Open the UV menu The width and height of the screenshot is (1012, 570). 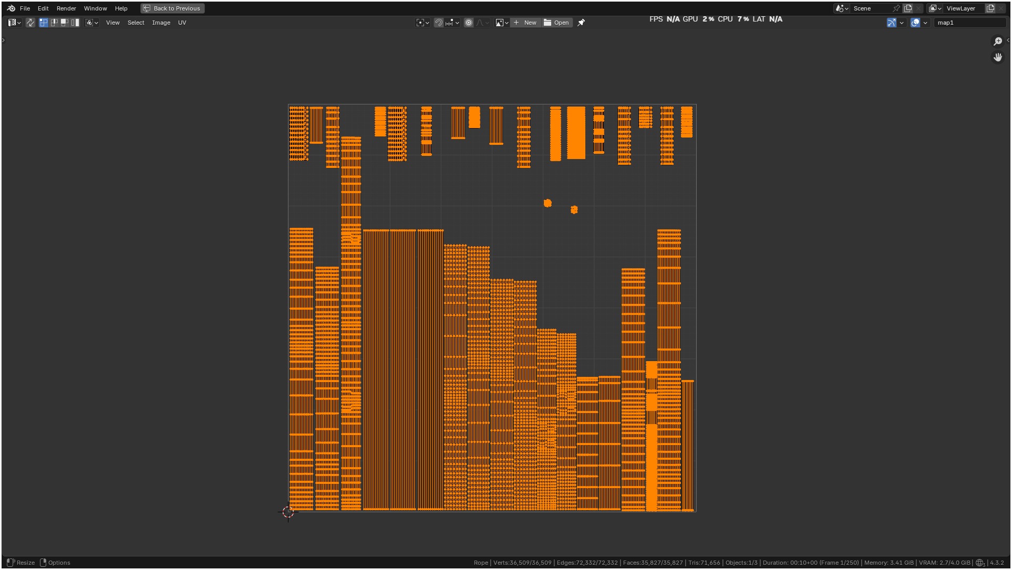point(182,23)
